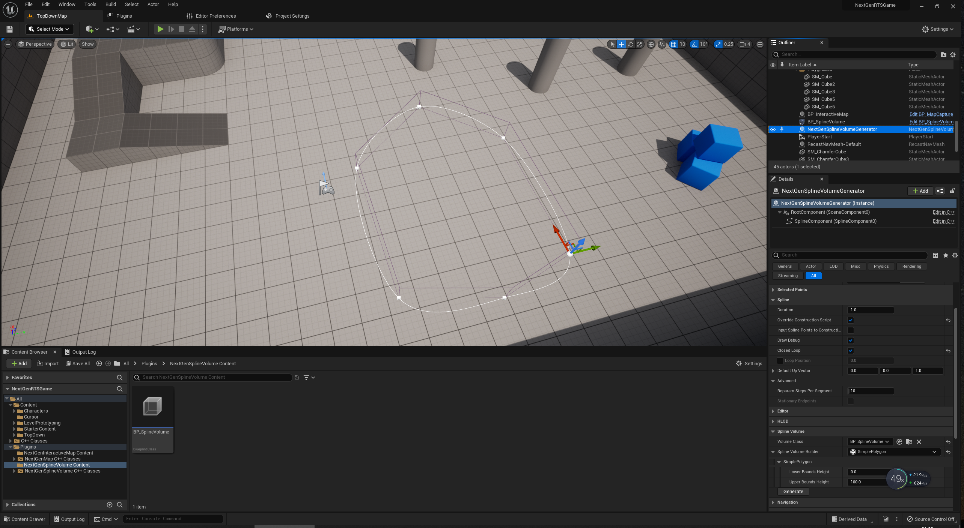Image resolution: width=964 pixels, height=528 pixels.
Task: Toggle Draw Debug checkbox
Action: pyautogui.click(x=851, y=340)
